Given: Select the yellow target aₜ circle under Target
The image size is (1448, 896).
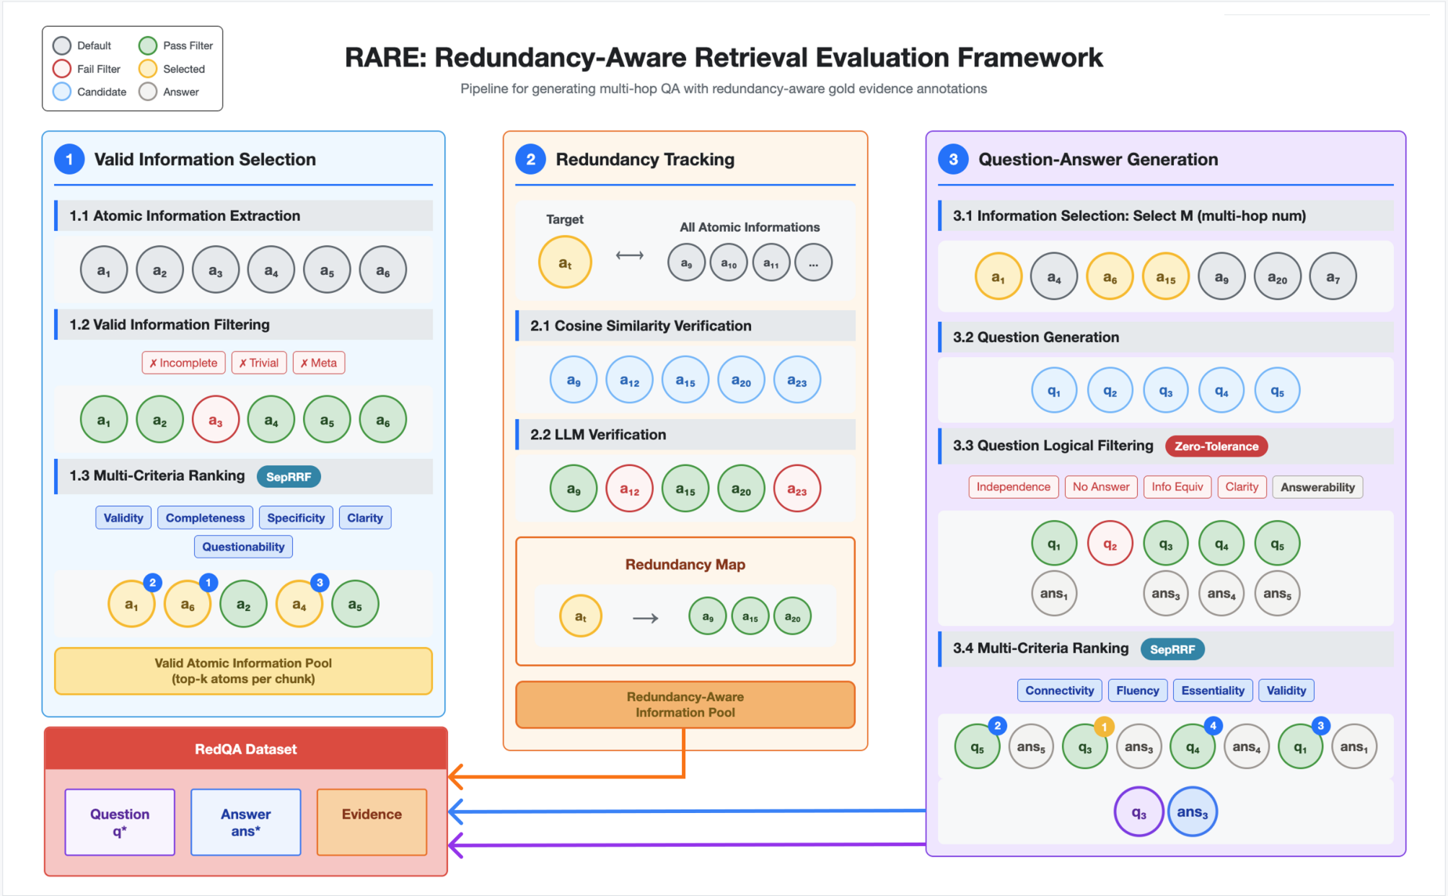Looking at the screenshot, I should [565, 262].
